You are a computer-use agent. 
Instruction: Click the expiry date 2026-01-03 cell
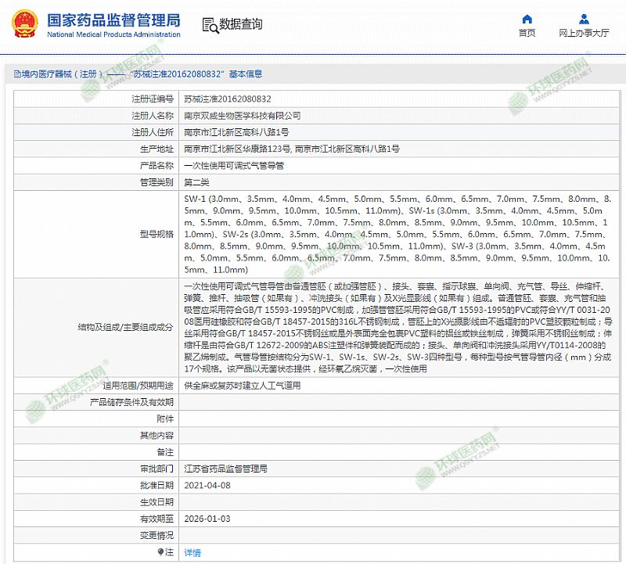[x=207, y=519]
